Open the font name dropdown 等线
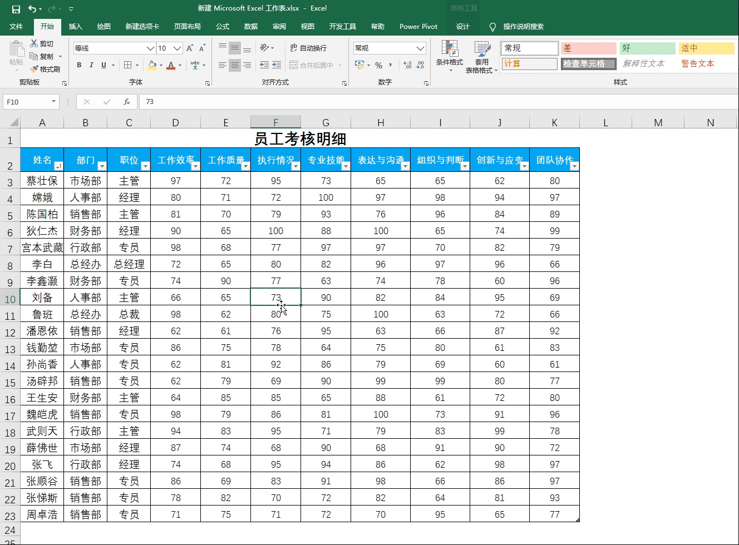The width and height of the screenshot is (739, 545). pos(150,48)
